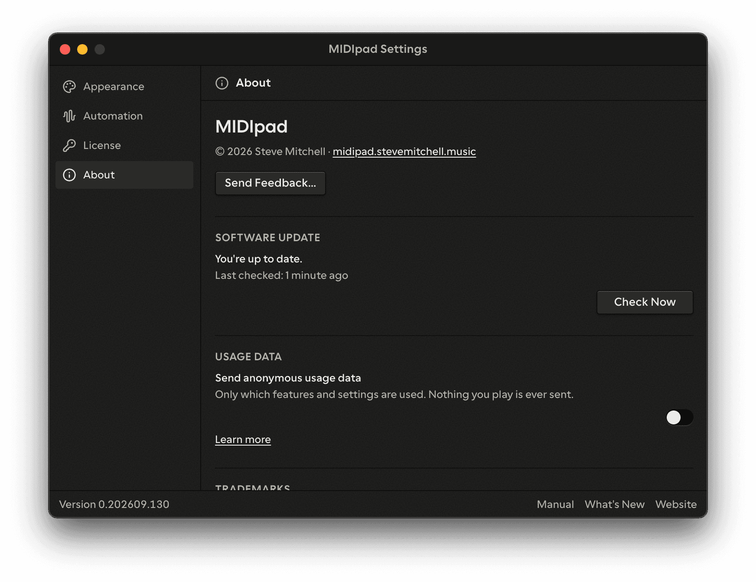Viewport: 756px width, 582px height.
Task: Click the waveform icon beside Automation
Action: pyautogui.click(x=69, y=116)
